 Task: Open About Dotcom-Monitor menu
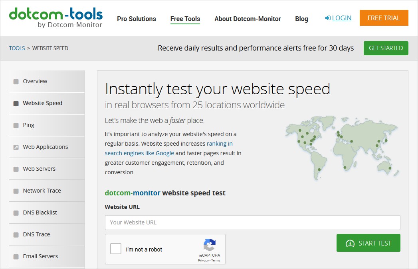point(248,19)
